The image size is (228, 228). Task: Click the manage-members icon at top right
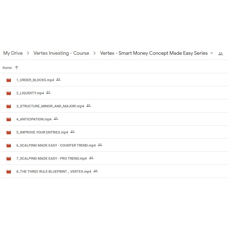221,53
